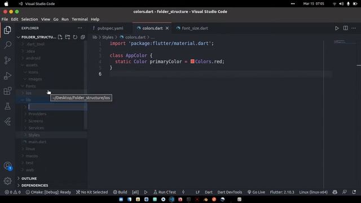
Task: Change LF end-of-line sequence
Action: (x=197, y=192)
